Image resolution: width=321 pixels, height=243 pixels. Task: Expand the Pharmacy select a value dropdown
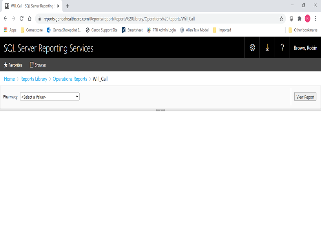pyautogui.click(x=50, y=97)
